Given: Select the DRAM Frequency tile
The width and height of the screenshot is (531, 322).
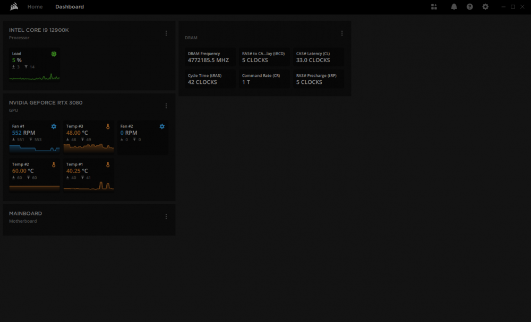Looking at the screenshot, I should coord(210,57).
